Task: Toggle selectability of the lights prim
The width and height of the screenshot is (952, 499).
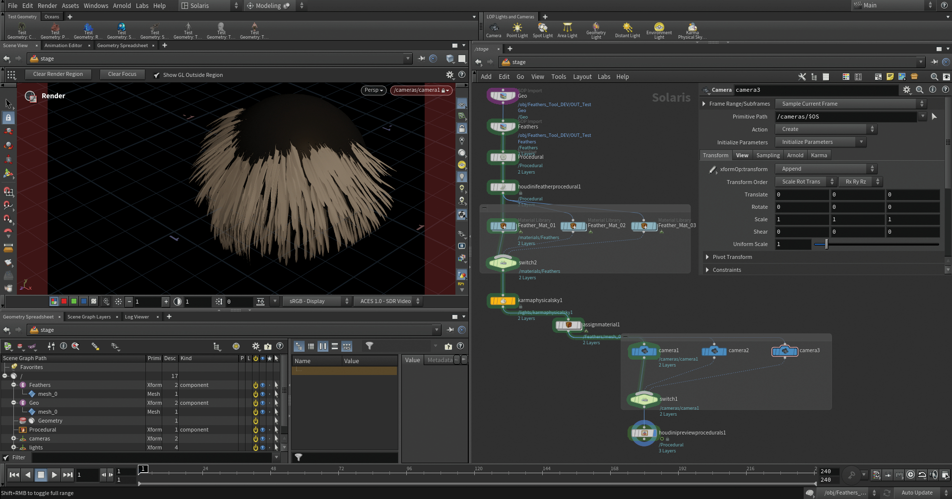Action: [x=276, y=448]
